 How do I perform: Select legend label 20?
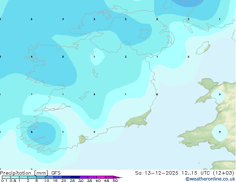pyautogui.click(x=64, y=181)
